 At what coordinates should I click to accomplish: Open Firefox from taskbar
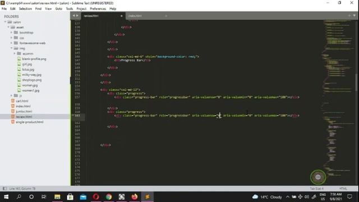pyautogui.click(x=135, y=197)
